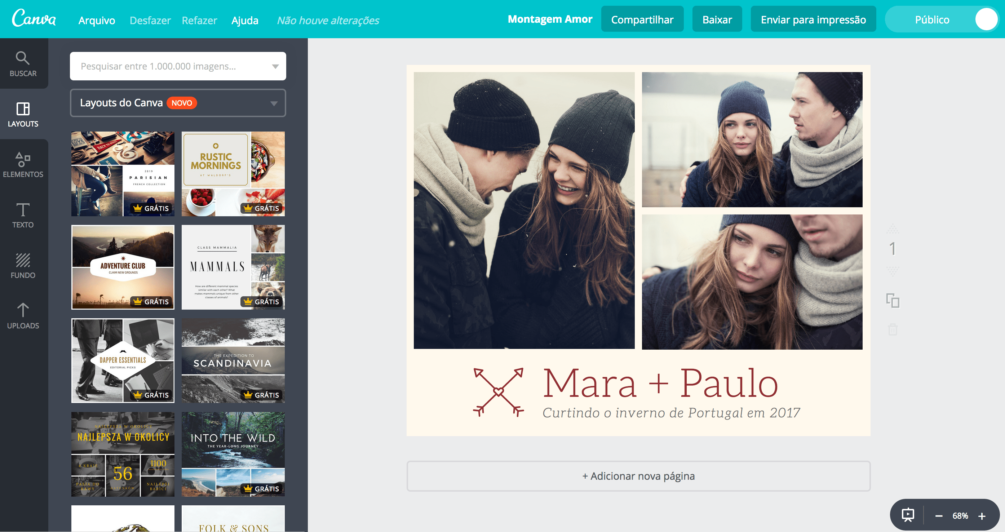Choose the Rustic Mornings layout
This screenshot has width=1005, height=532.
point(233,174)
